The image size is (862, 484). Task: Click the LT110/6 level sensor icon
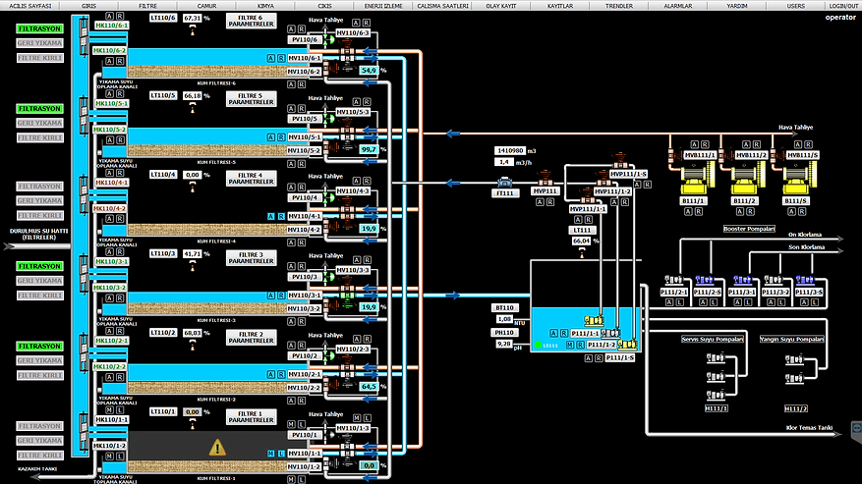(x=192, y=30)
